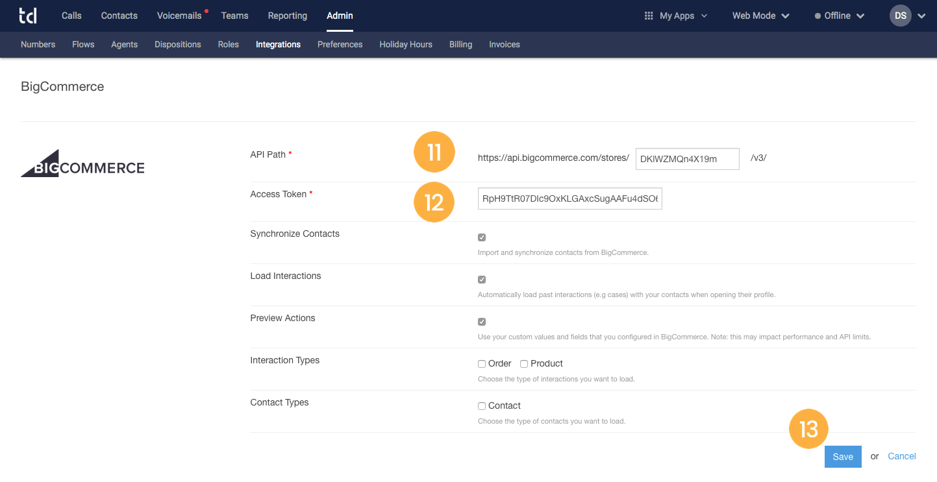The image size is (937, 482).
Task: Click the Contact Types label
Action: point(279,402)
